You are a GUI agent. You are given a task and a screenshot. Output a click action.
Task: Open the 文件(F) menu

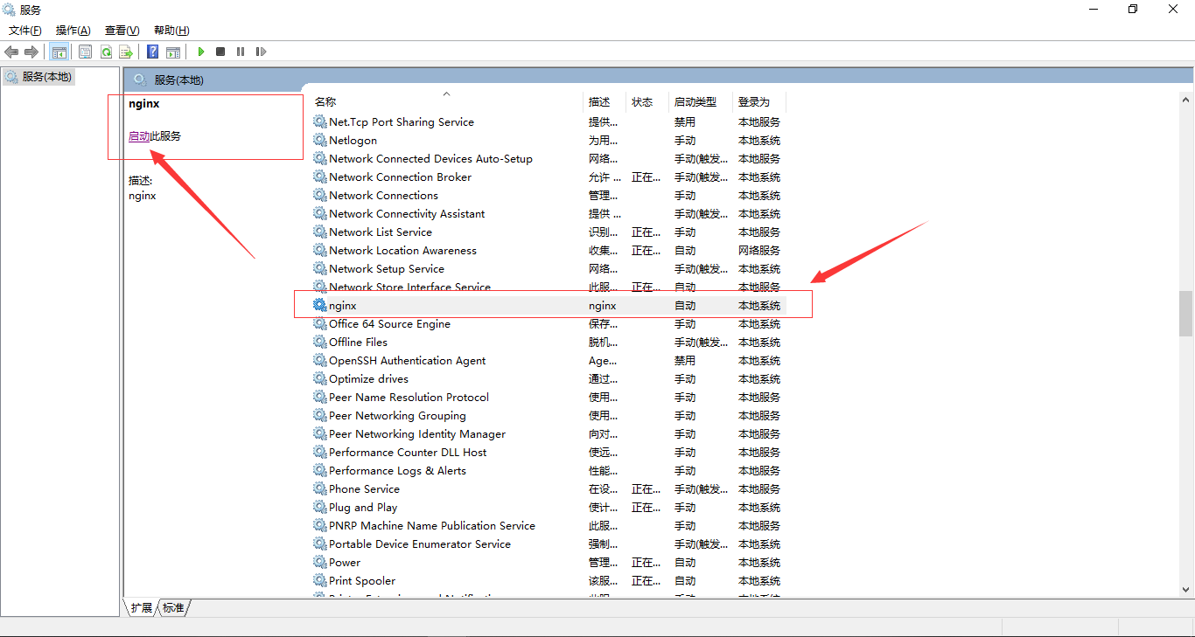tap(25, 31)
